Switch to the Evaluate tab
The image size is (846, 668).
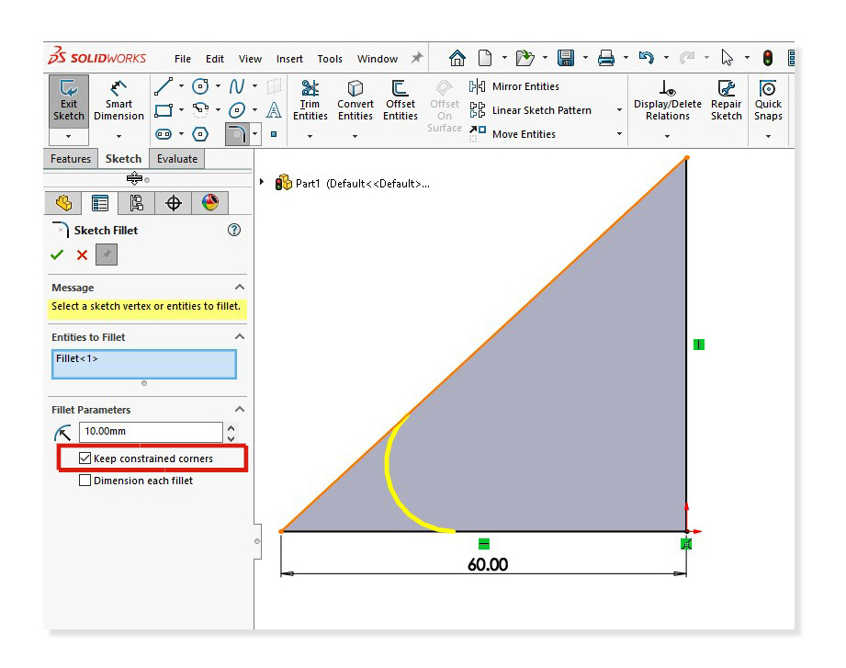point(176,159)
